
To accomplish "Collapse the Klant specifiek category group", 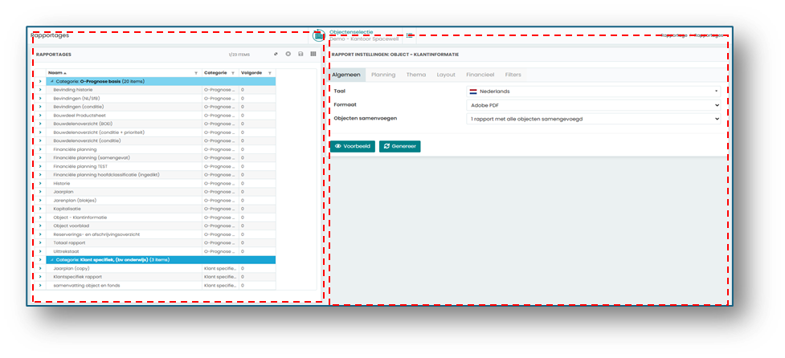I will click(52, 260).
